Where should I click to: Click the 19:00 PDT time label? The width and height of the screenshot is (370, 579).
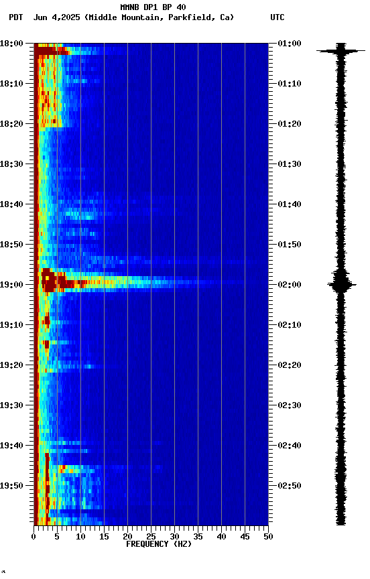click(x=11, y=285)
